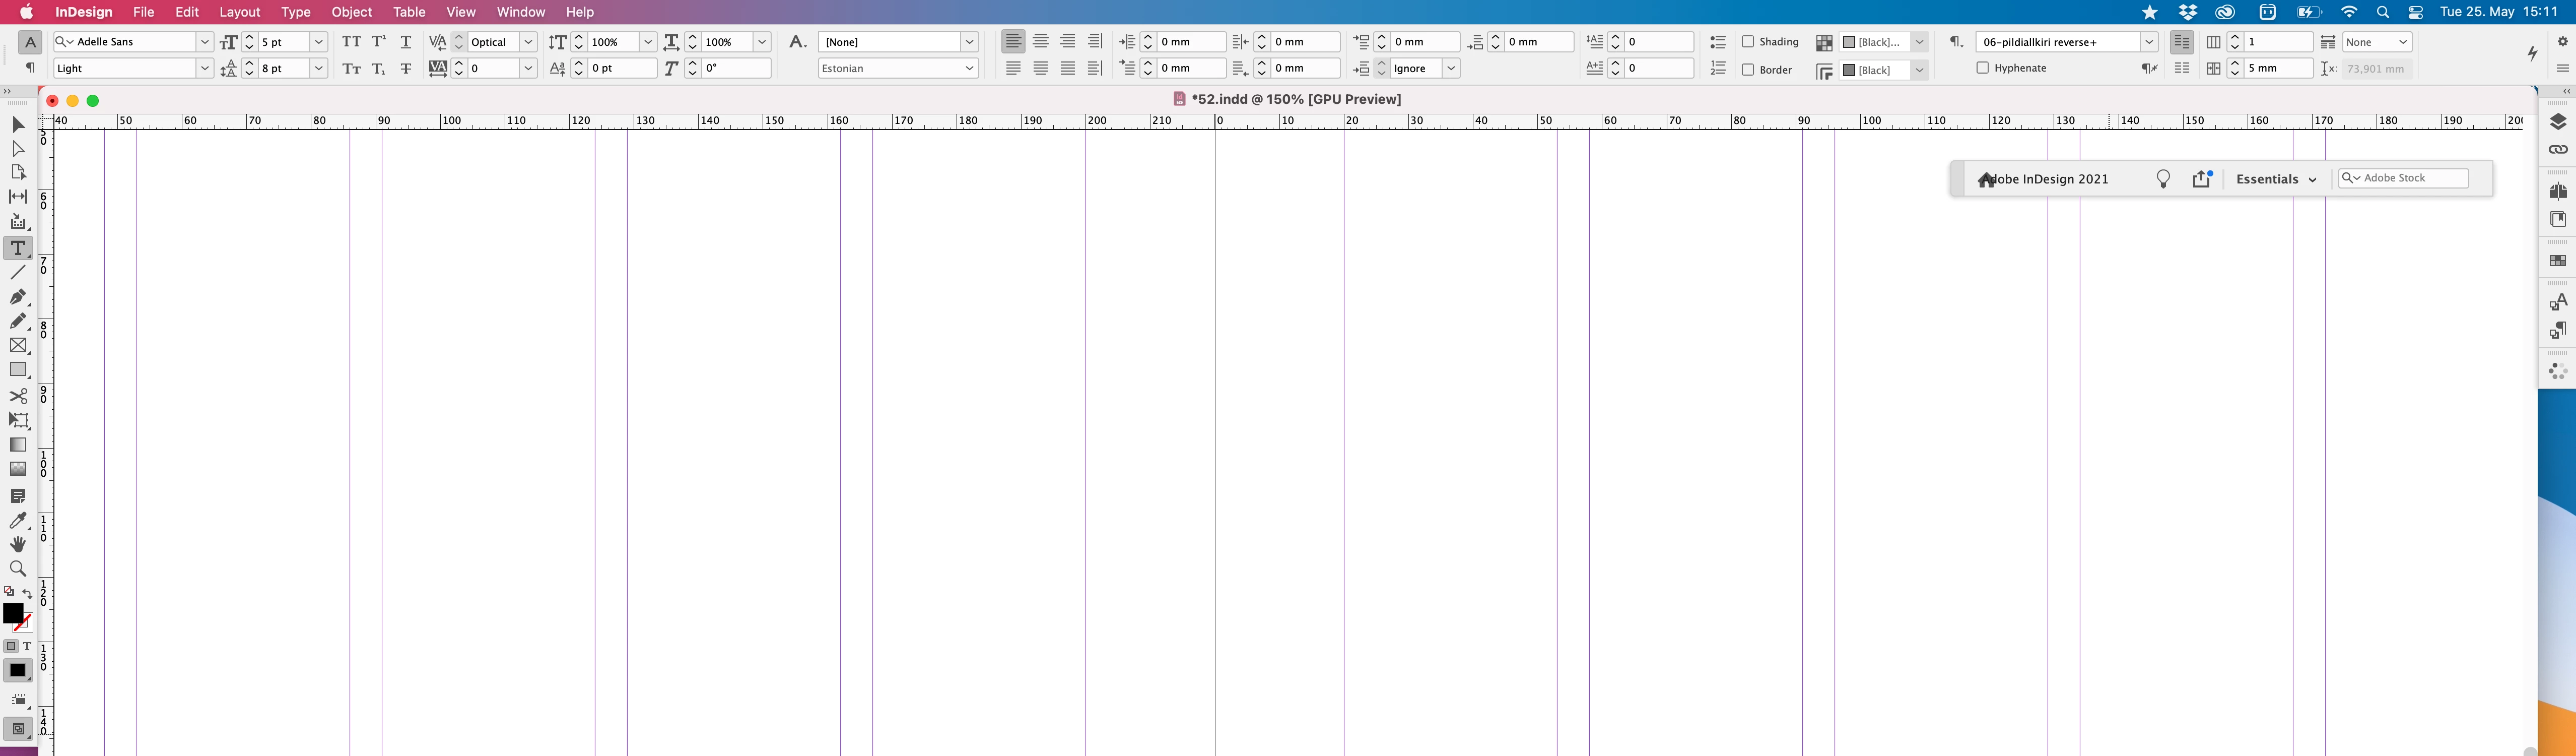Open the 06-pildiallkiri reverse+ paragraph style dropdown

pyautogui.click(x=2148, y=42)
